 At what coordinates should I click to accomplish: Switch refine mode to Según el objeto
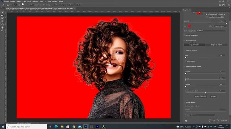217,45
